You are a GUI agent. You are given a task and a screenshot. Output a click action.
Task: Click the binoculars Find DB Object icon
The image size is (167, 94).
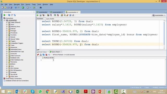click(x=41, y=8)
